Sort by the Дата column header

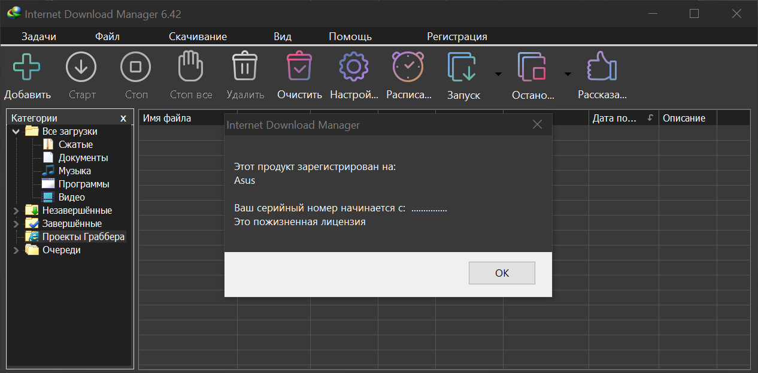point(614,119)
